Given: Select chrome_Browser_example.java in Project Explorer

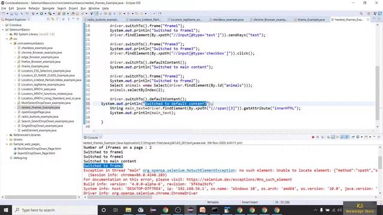Looking at the screenshot, I should [x=41, y=53].
